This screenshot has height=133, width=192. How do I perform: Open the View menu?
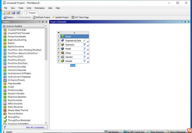(13, 8)
